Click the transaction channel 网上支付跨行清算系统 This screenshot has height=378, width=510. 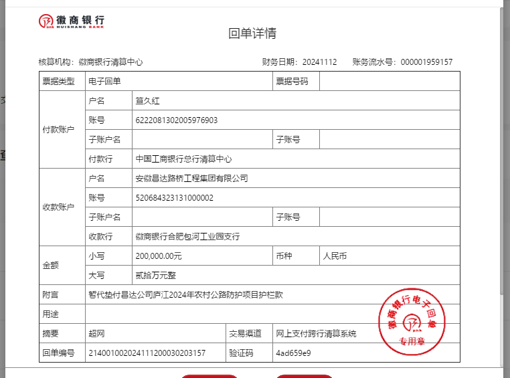pos(316,334)
